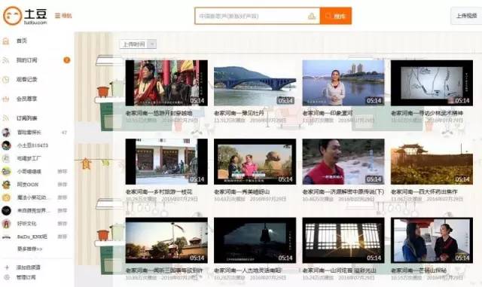Click the BaiDu_KKK吧 channel avatar
Viewport: 482px width, 287px height.
point(6,237)
